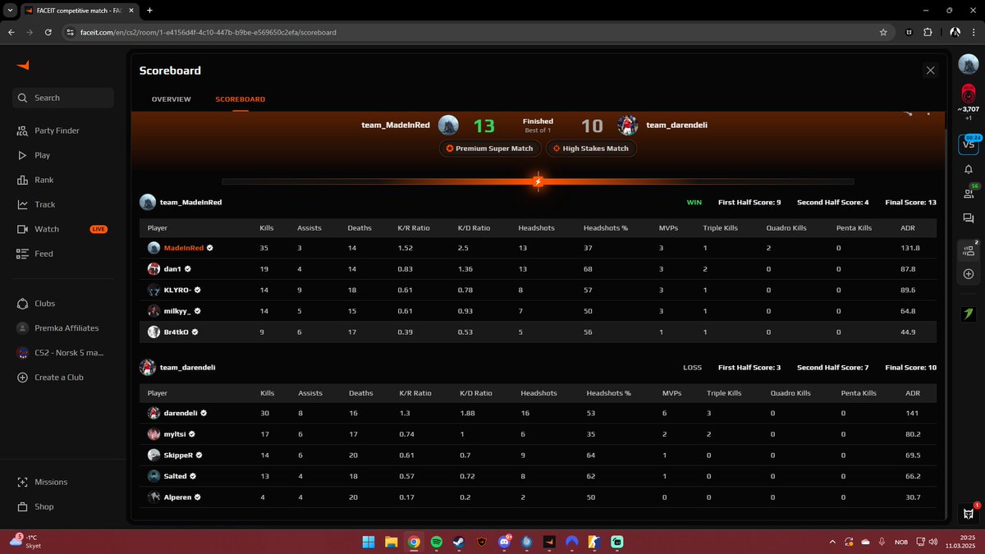Open the chat messages icon
This screenshot has height=554, width=985.
(x=969, y=219)
